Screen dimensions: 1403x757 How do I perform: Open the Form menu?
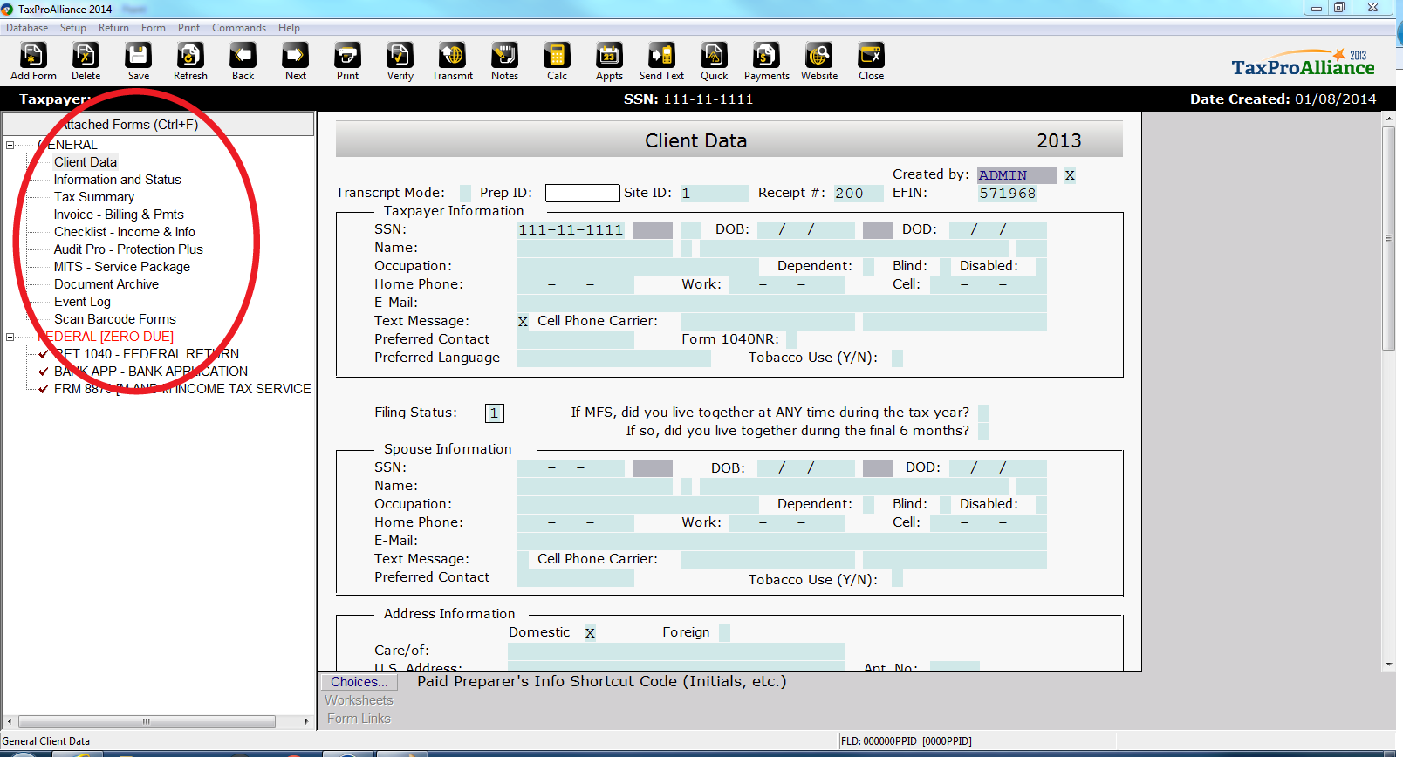point(154,28)
